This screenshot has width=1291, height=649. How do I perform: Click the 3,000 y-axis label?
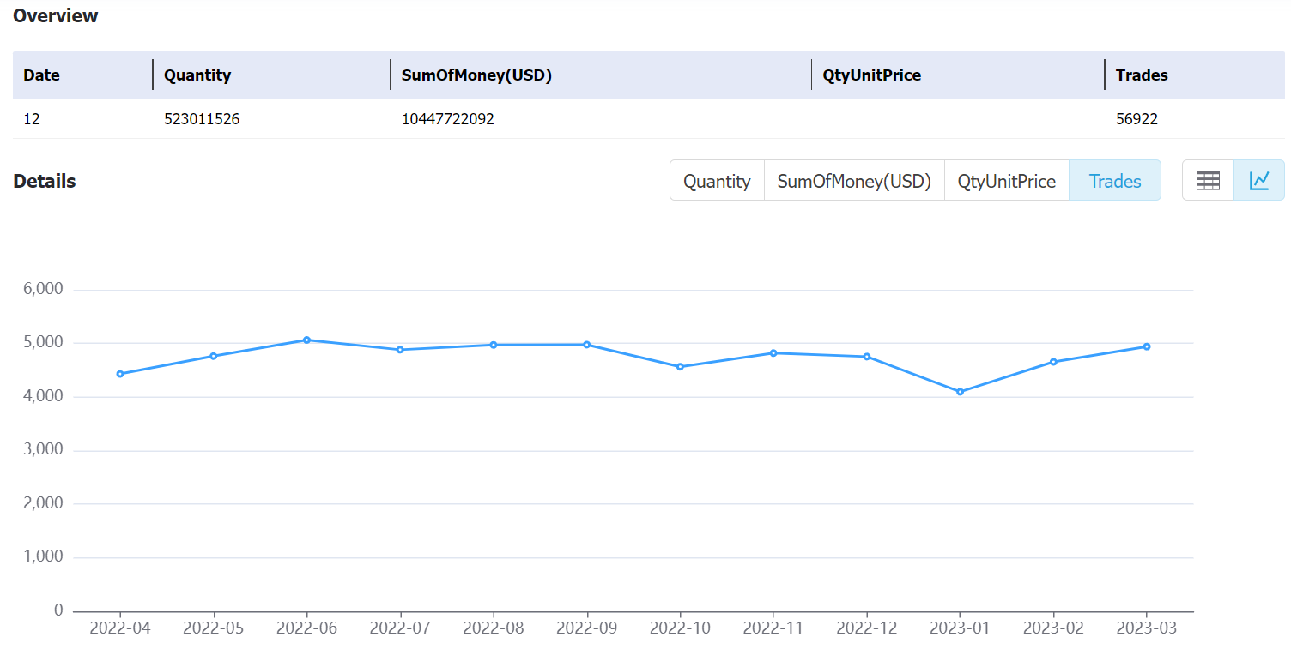[x=43, y=450]
